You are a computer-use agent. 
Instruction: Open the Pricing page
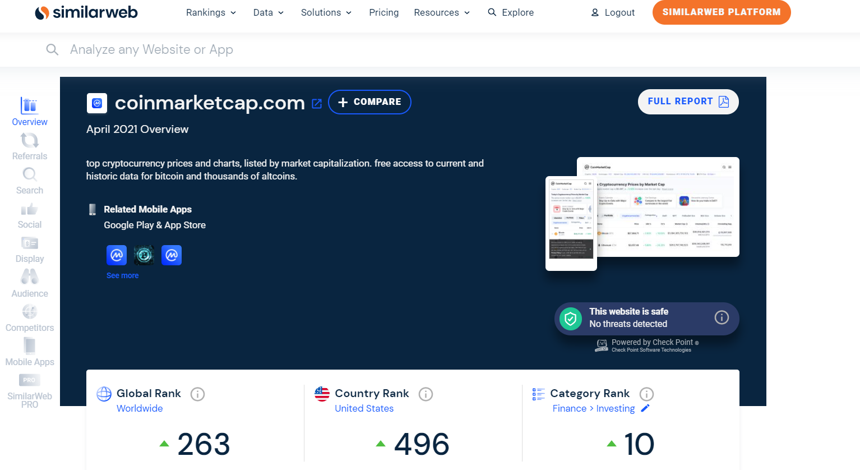pos(384,12)
